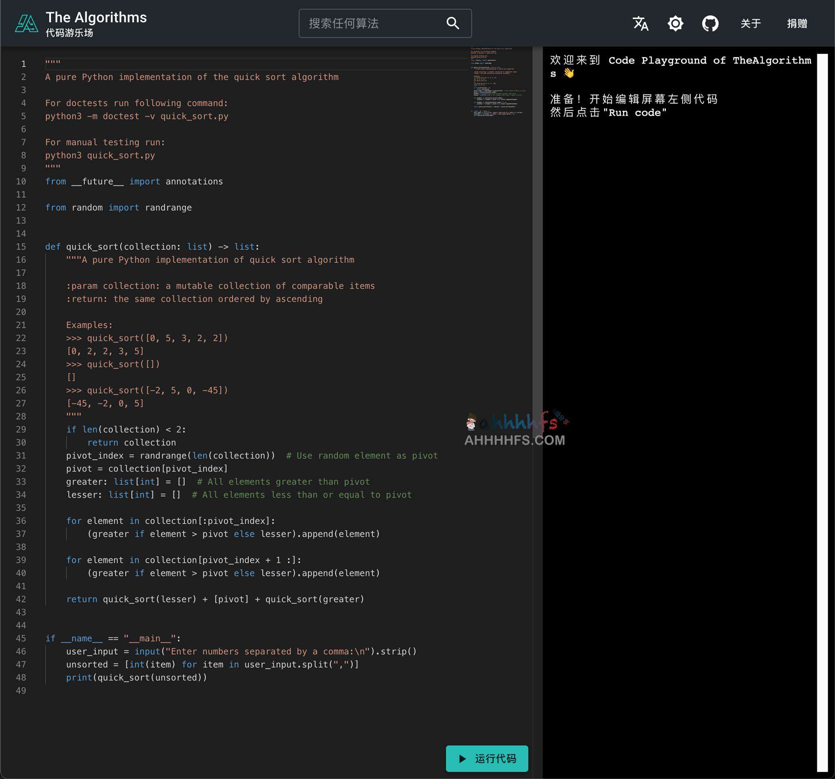Screen dimensions: 835x779
Task: Click the search magnifier icon
Action: pos(453,23)
